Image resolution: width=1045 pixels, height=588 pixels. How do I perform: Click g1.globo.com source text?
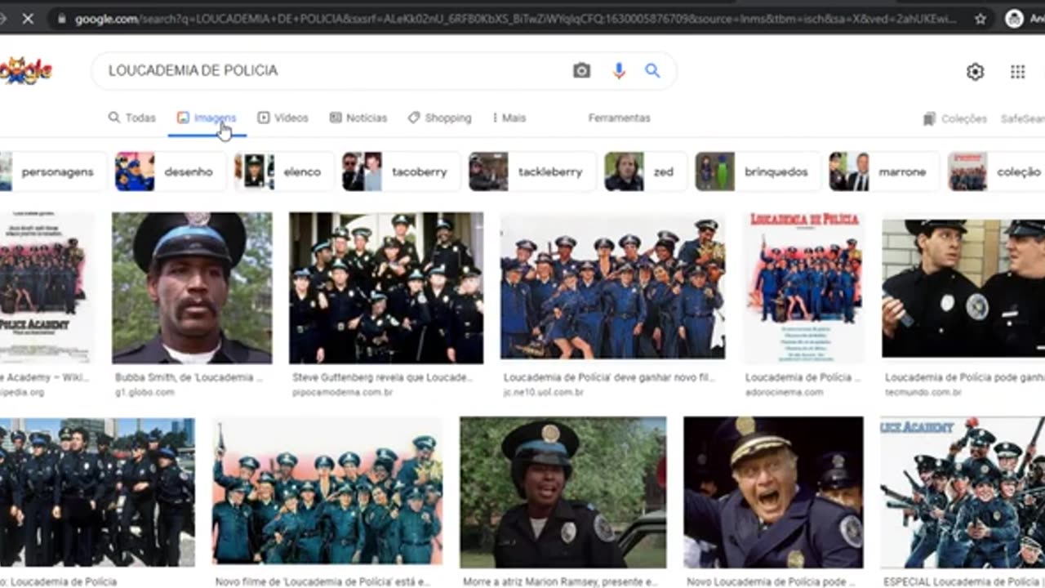[145, 392]
